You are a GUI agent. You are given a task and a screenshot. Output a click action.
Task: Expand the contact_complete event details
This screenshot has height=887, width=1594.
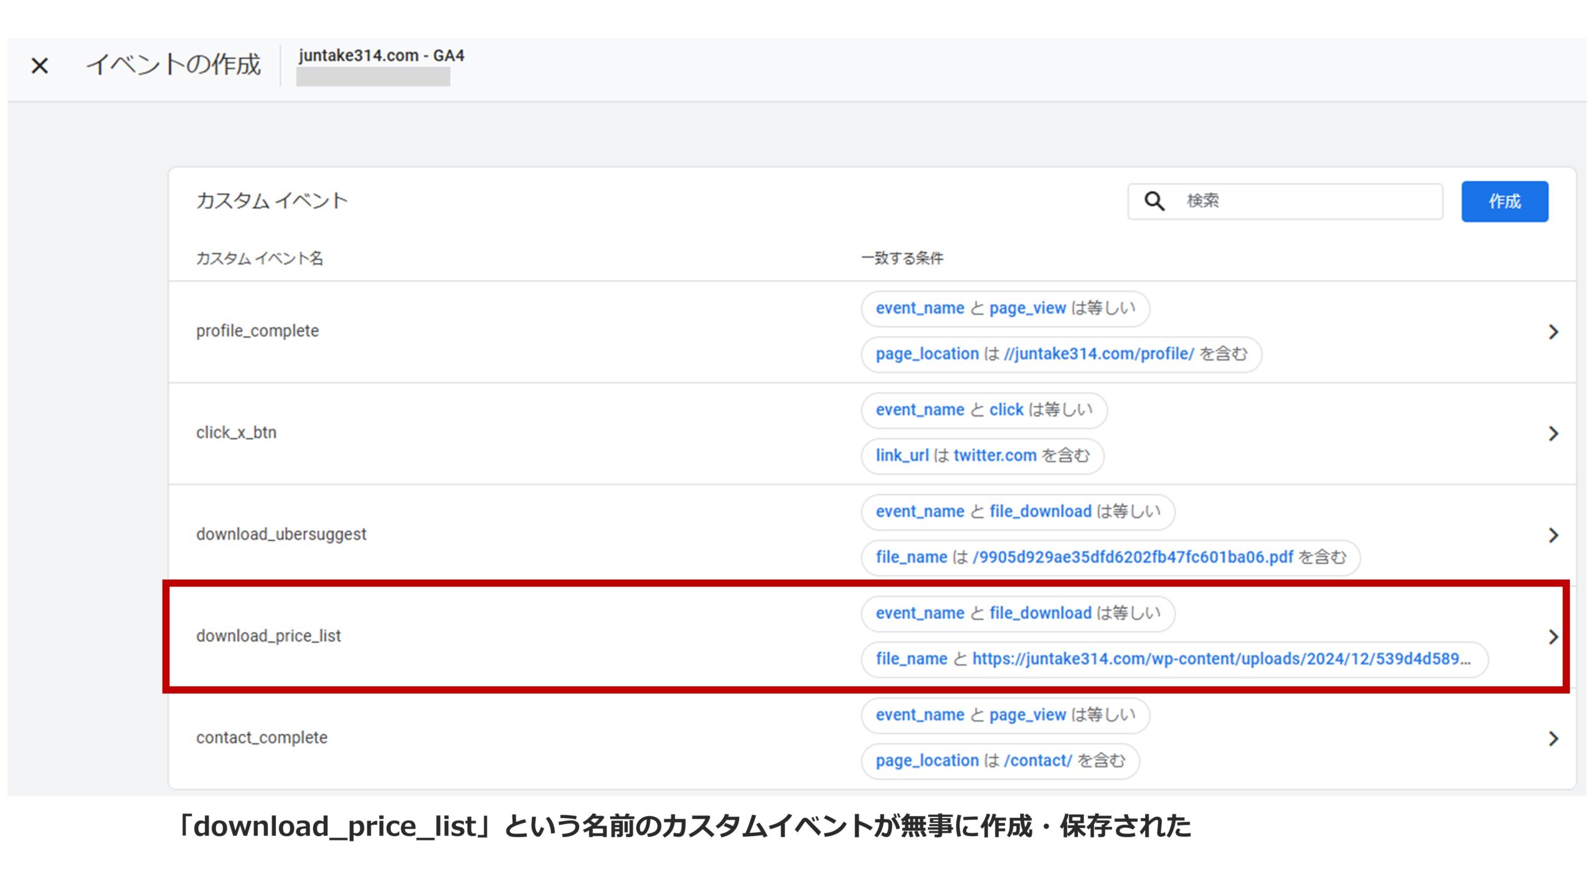(1552, 738)
